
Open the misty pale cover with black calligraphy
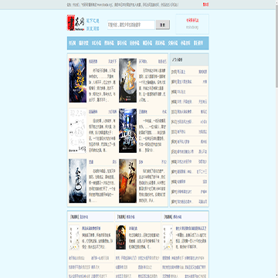click(78, 181)
